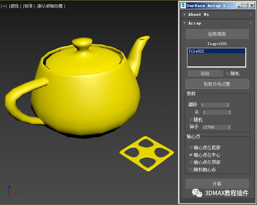Toggle the 轴心点在中心 checkbox
Screen dimensions: 257x205
(x=191, y=155)
